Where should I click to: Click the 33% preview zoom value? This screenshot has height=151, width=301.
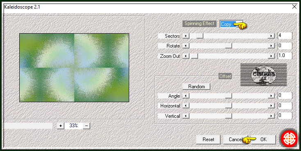click(x=73, y=126)
